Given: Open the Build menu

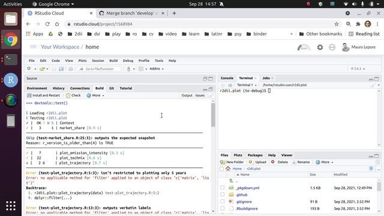Looking at the screenshot, I should tap(113, 61).
